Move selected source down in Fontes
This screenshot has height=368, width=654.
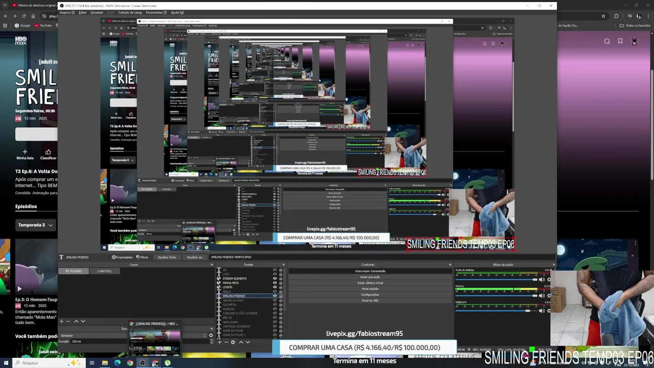248,342
